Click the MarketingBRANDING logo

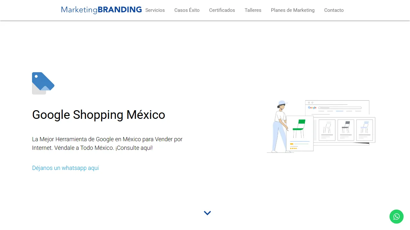101,10
